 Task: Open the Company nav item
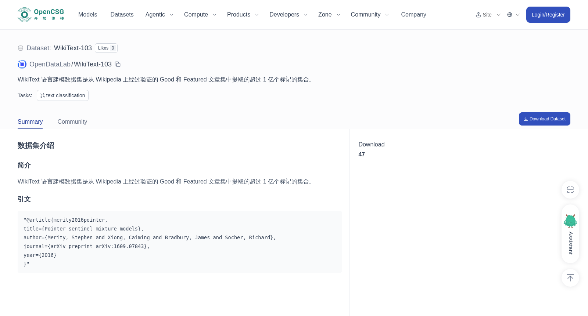tap(413, 15)
